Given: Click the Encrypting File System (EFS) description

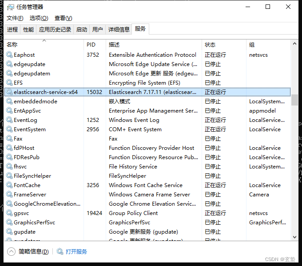Looking at the screenshot, I should coord(144,83).
